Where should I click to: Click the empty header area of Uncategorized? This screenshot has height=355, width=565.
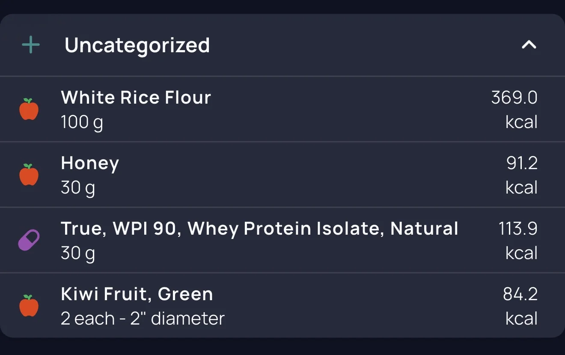[364, 45]
